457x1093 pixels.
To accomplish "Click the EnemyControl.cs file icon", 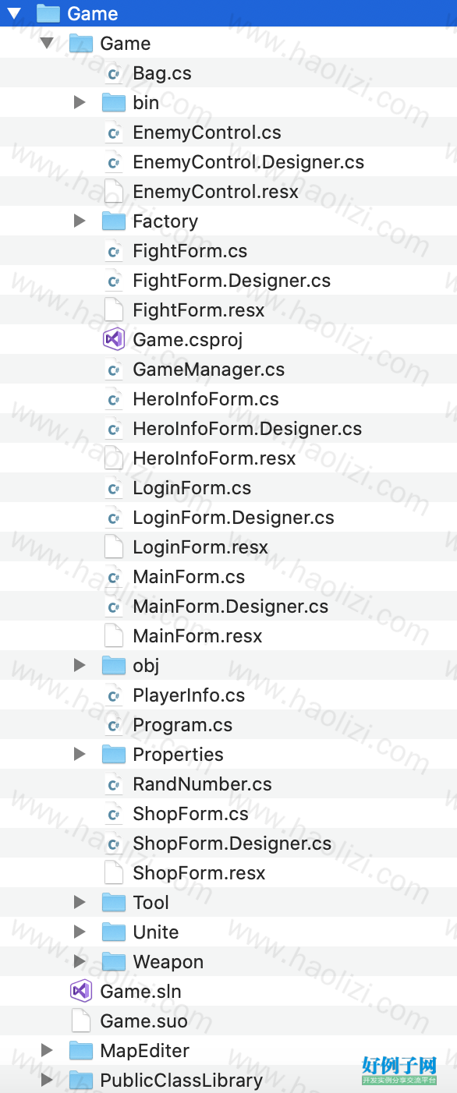I will (x=114, y=133).
